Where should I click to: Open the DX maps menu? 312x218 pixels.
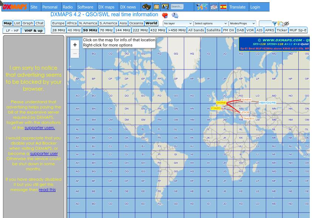tap(106, 7)
